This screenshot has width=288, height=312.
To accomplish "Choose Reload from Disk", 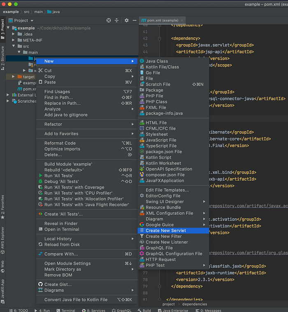I will pos(87,244).
